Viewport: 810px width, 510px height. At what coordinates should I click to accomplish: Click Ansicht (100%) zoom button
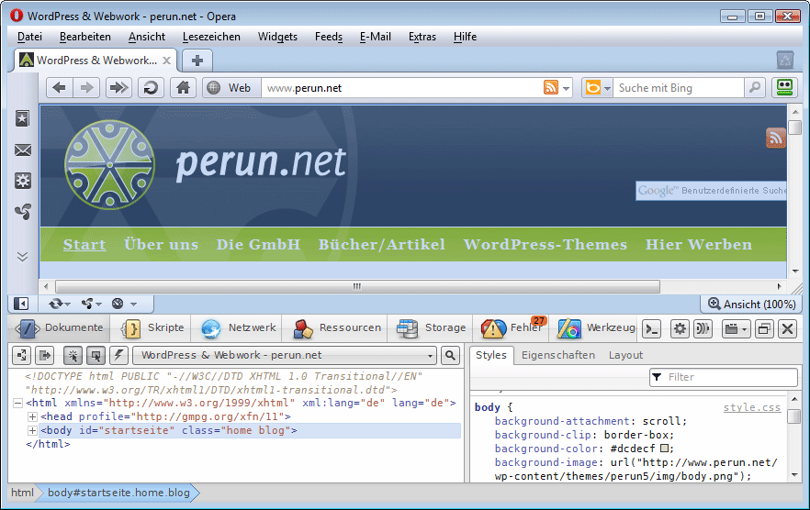pos(751,304)
